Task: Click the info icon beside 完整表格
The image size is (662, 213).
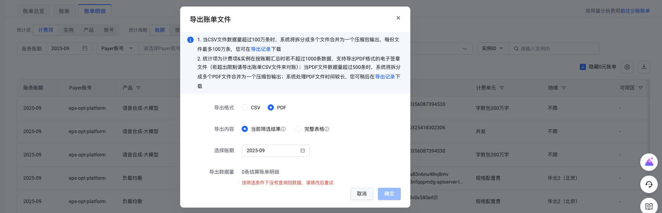Action: tap(327, 129)
